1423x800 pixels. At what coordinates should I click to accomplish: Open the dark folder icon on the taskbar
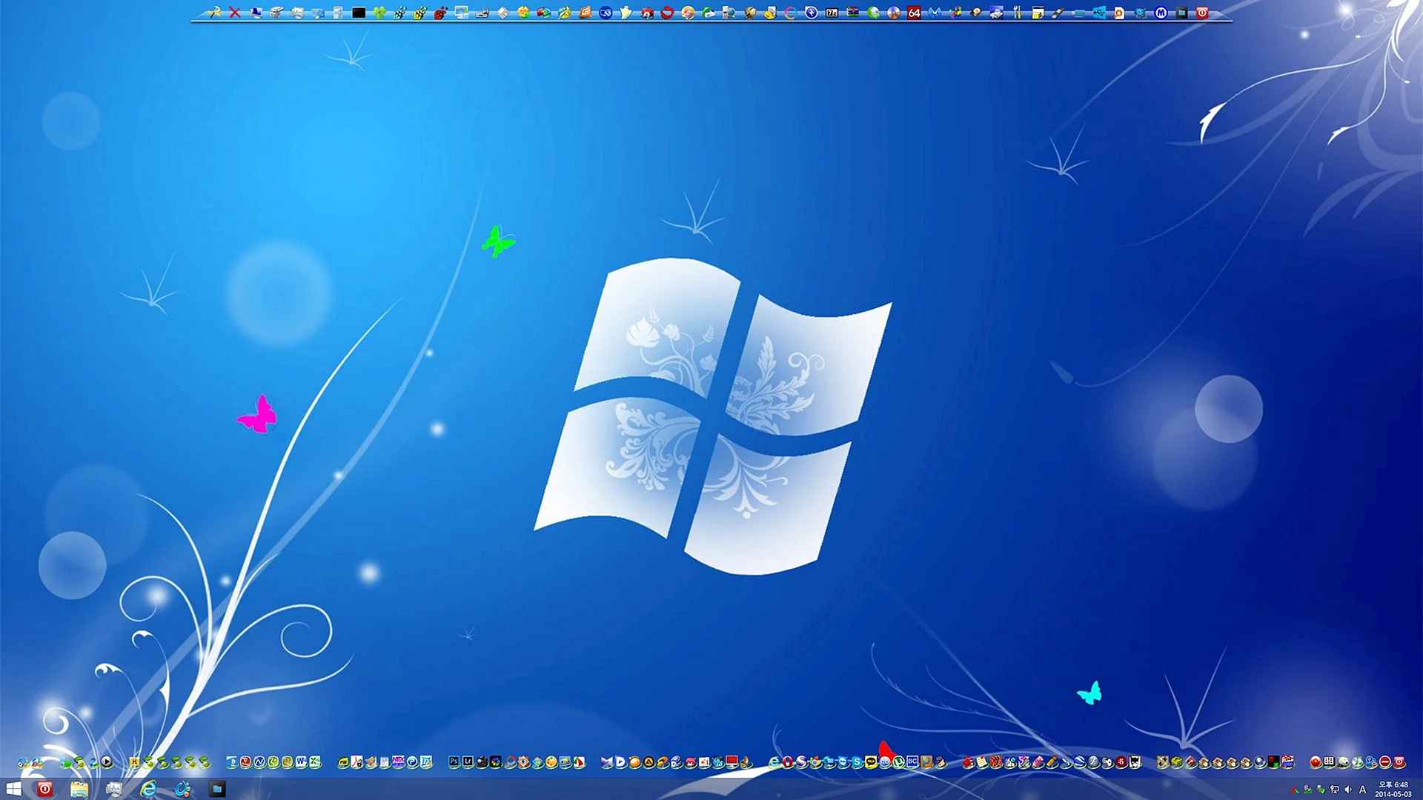point(217,789)
